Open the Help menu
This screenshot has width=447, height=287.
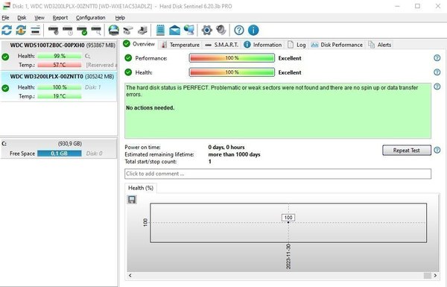(120, 18)
